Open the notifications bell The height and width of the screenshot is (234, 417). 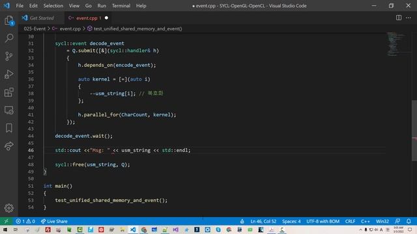(409, 221)
